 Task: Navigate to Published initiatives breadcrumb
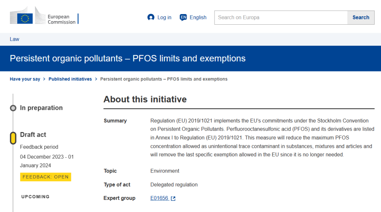(x=70, y=79)
